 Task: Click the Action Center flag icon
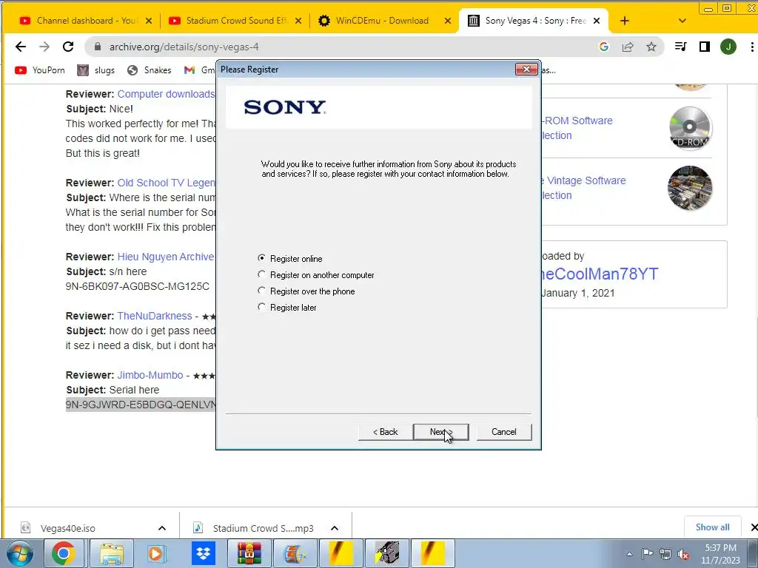[647, 554]
